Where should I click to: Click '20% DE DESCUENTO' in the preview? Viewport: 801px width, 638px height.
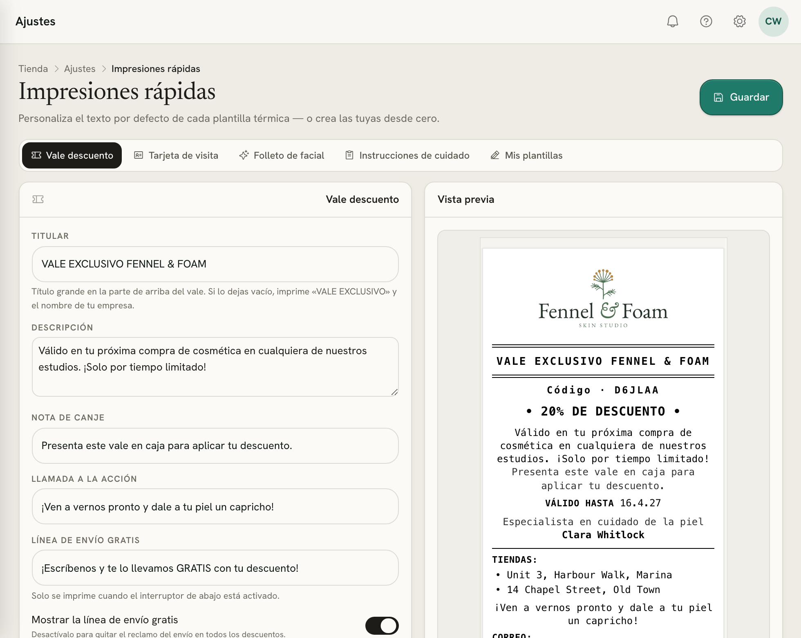click(603, 411)
